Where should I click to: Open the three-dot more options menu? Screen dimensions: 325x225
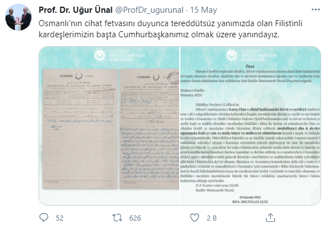point(316,9)
